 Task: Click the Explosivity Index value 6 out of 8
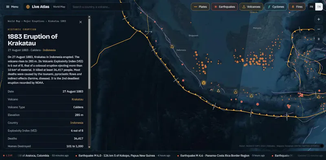pyautogui.click(x=77, y=131)
